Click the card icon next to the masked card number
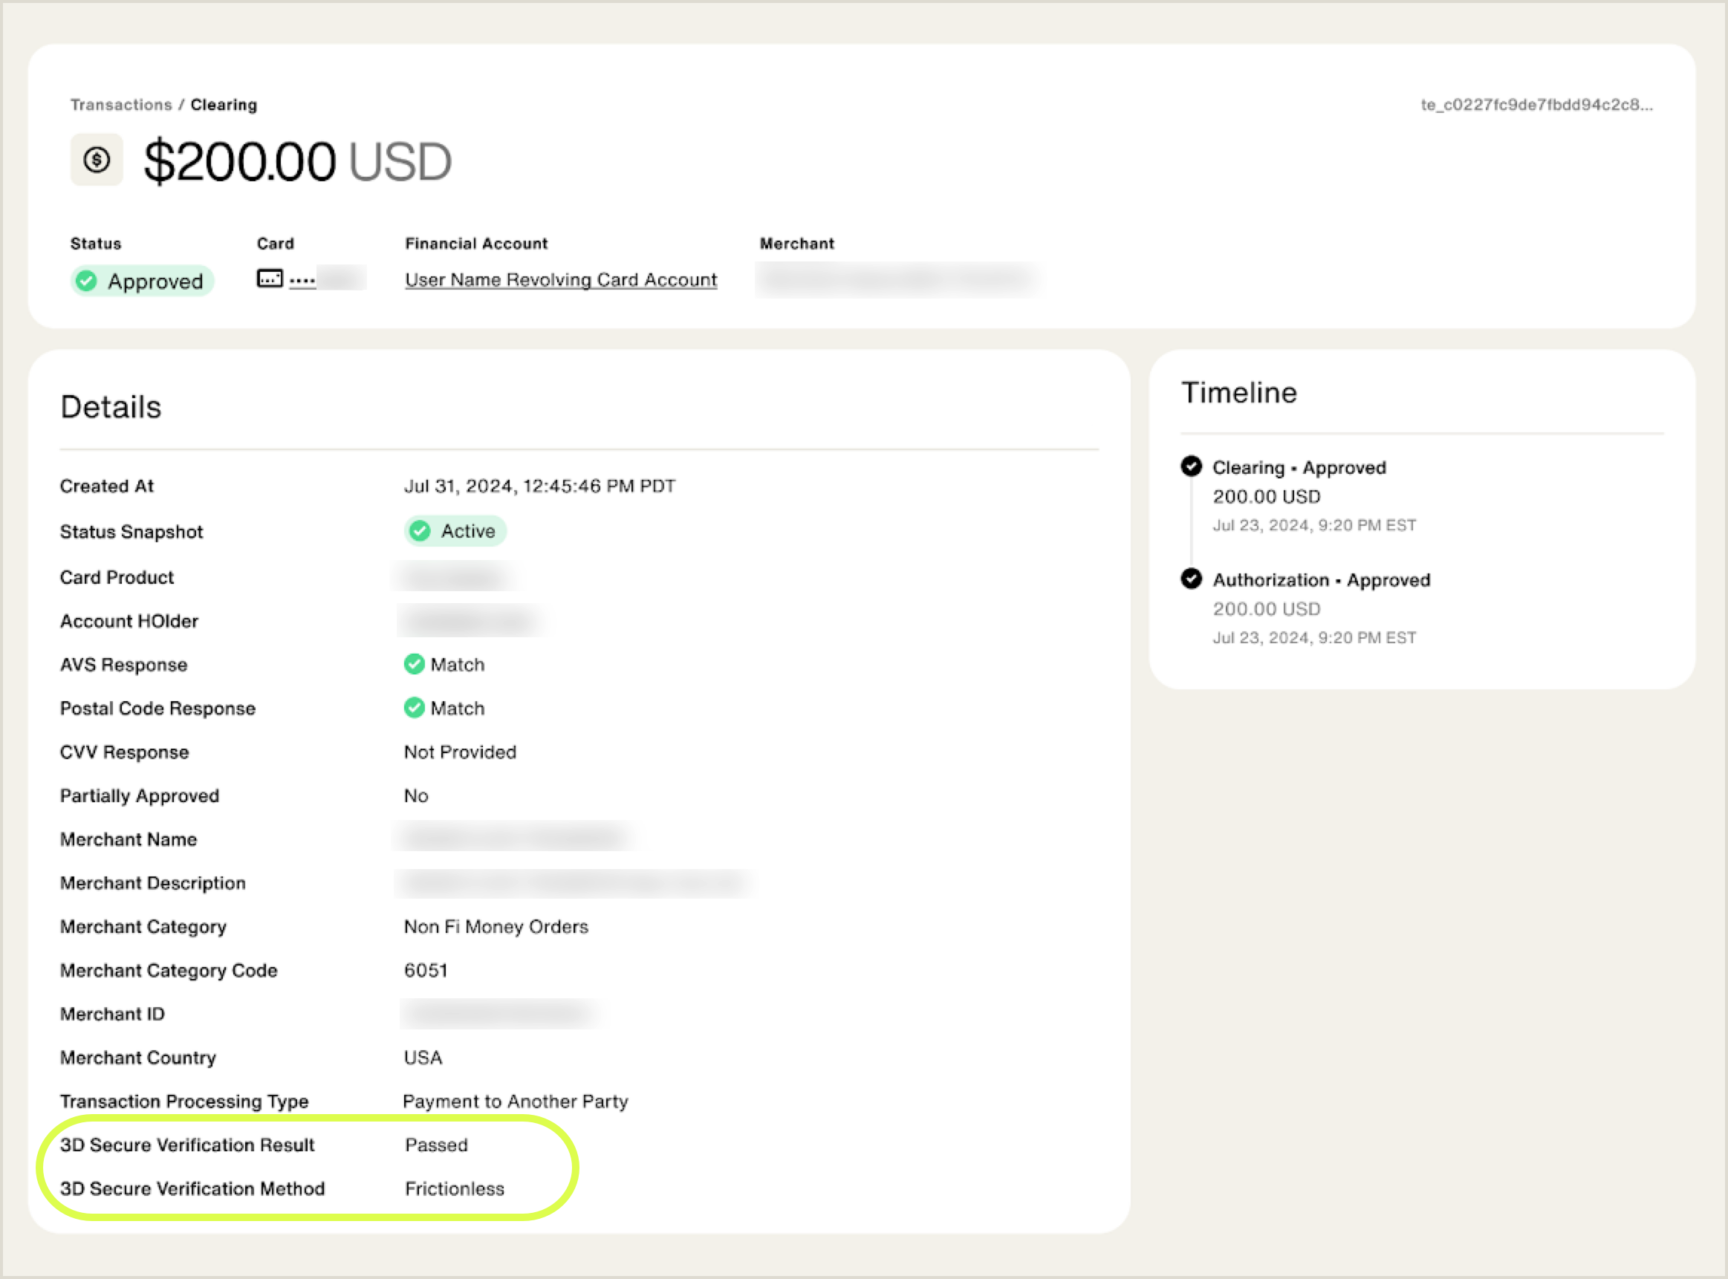 pos(269,279)
